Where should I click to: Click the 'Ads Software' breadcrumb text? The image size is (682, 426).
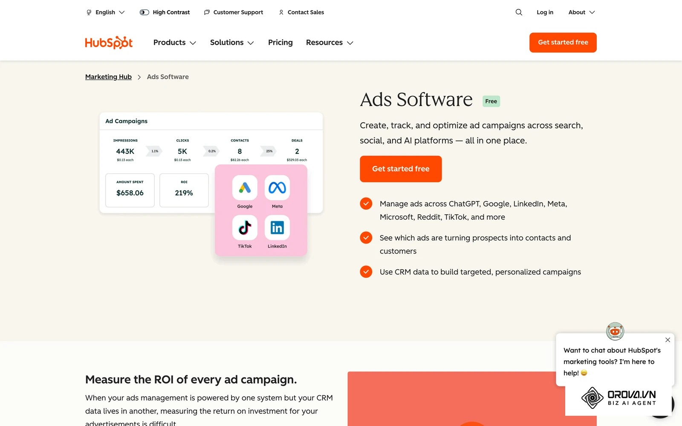(168, 77)
